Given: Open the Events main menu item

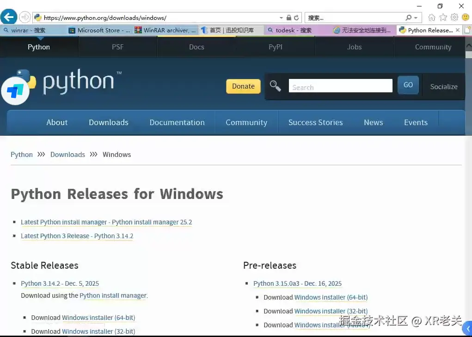Looking at the screenshot, I should (x=416, y=122).
